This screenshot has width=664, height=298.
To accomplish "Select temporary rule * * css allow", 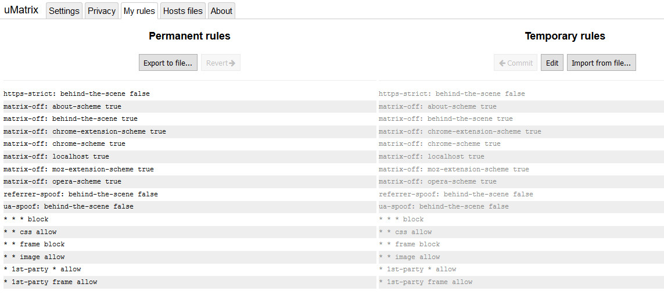I will tap(405, 232).
